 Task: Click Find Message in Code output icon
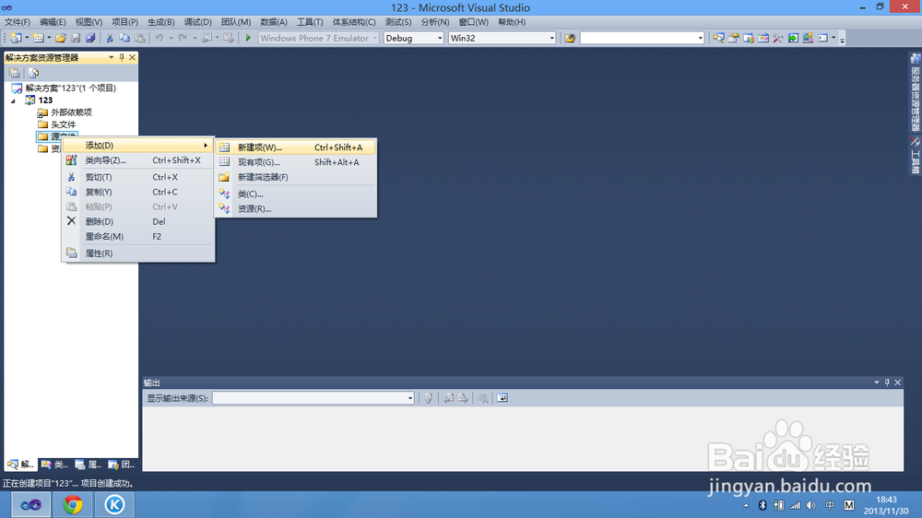(429, 398)
